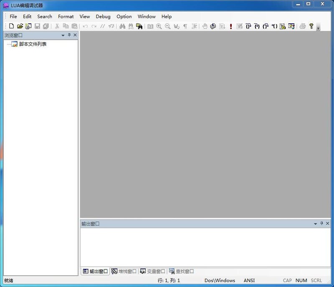Viewport: 334px width, 287px height.
Task: Open an existing script via the toolbar
Action: [x=20, y=26]
